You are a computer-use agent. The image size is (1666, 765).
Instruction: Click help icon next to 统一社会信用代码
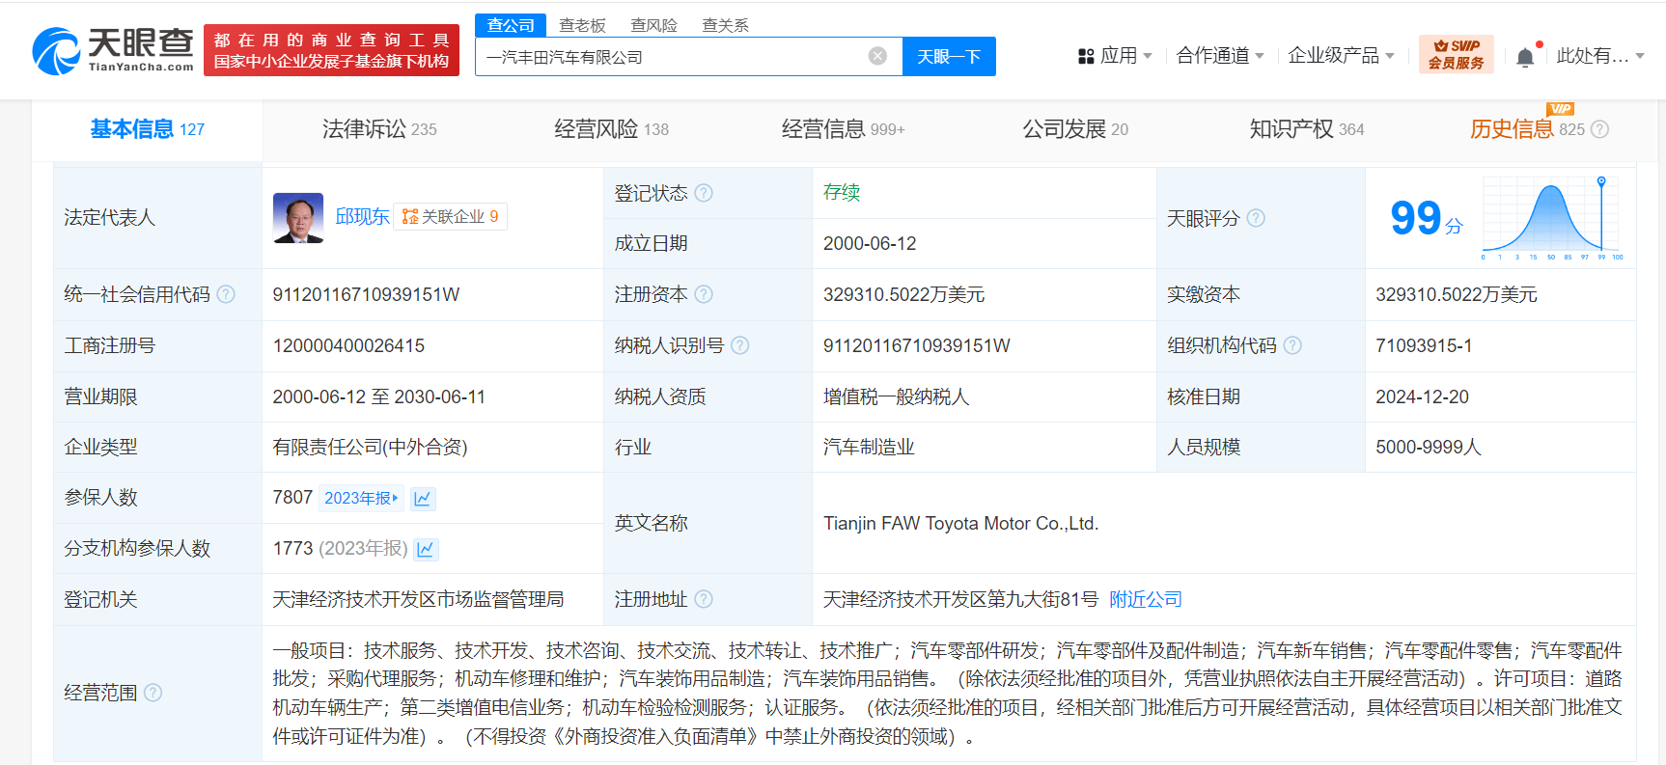tap(226, 294)
